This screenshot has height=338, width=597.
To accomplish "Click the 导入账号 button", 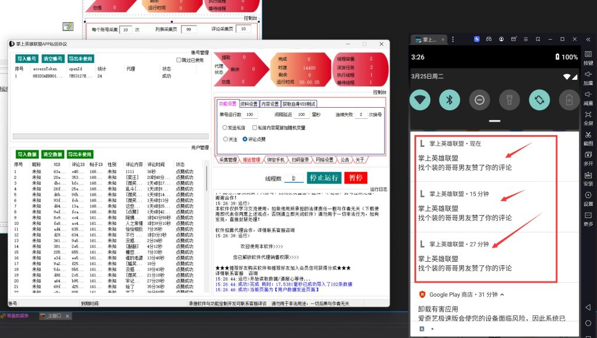I will (x=26, y=58).
